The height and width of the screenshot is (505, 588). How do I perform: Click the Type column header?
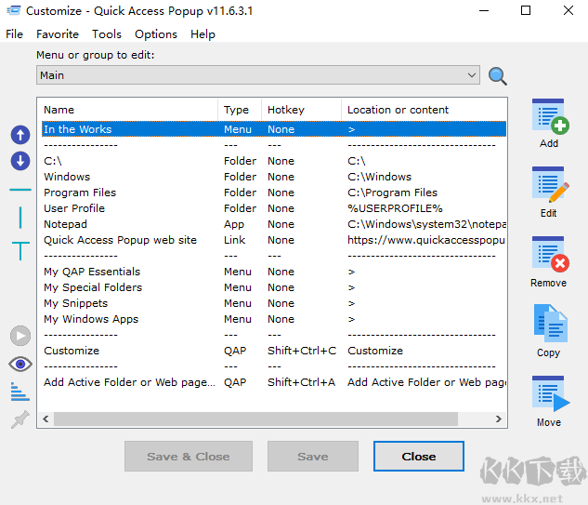click(240, 110)
